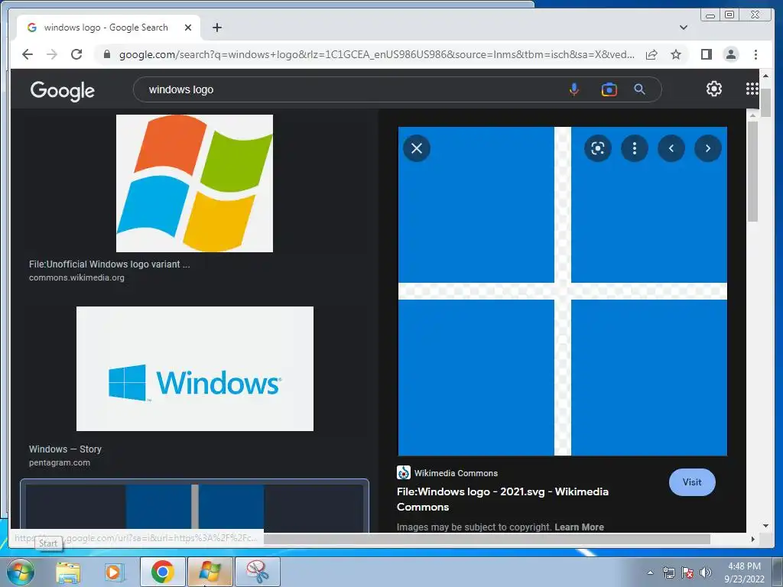Image resolution: width=783 pixels, height=587 pixels.
Task: Open Google quick settings gear
Action: point(714,89)
